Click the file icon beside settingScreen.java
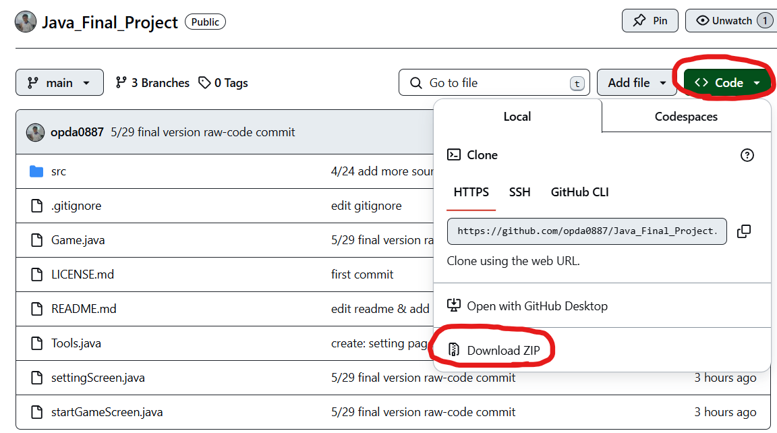Image resolution: width=777 pixels, height=433 pixels. click(x=36, y=378)
